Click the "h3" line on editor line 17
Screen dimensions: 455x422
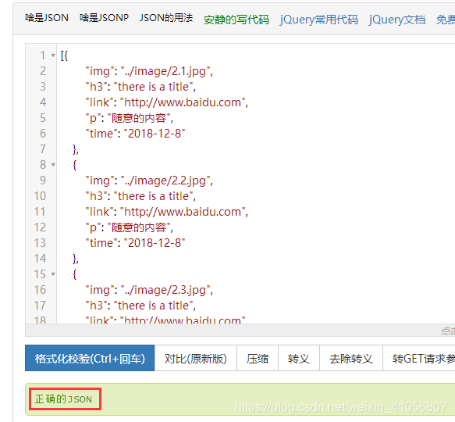pos(140,306)
